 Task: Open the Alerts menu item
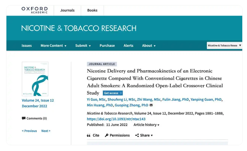[x=128, y=46]
